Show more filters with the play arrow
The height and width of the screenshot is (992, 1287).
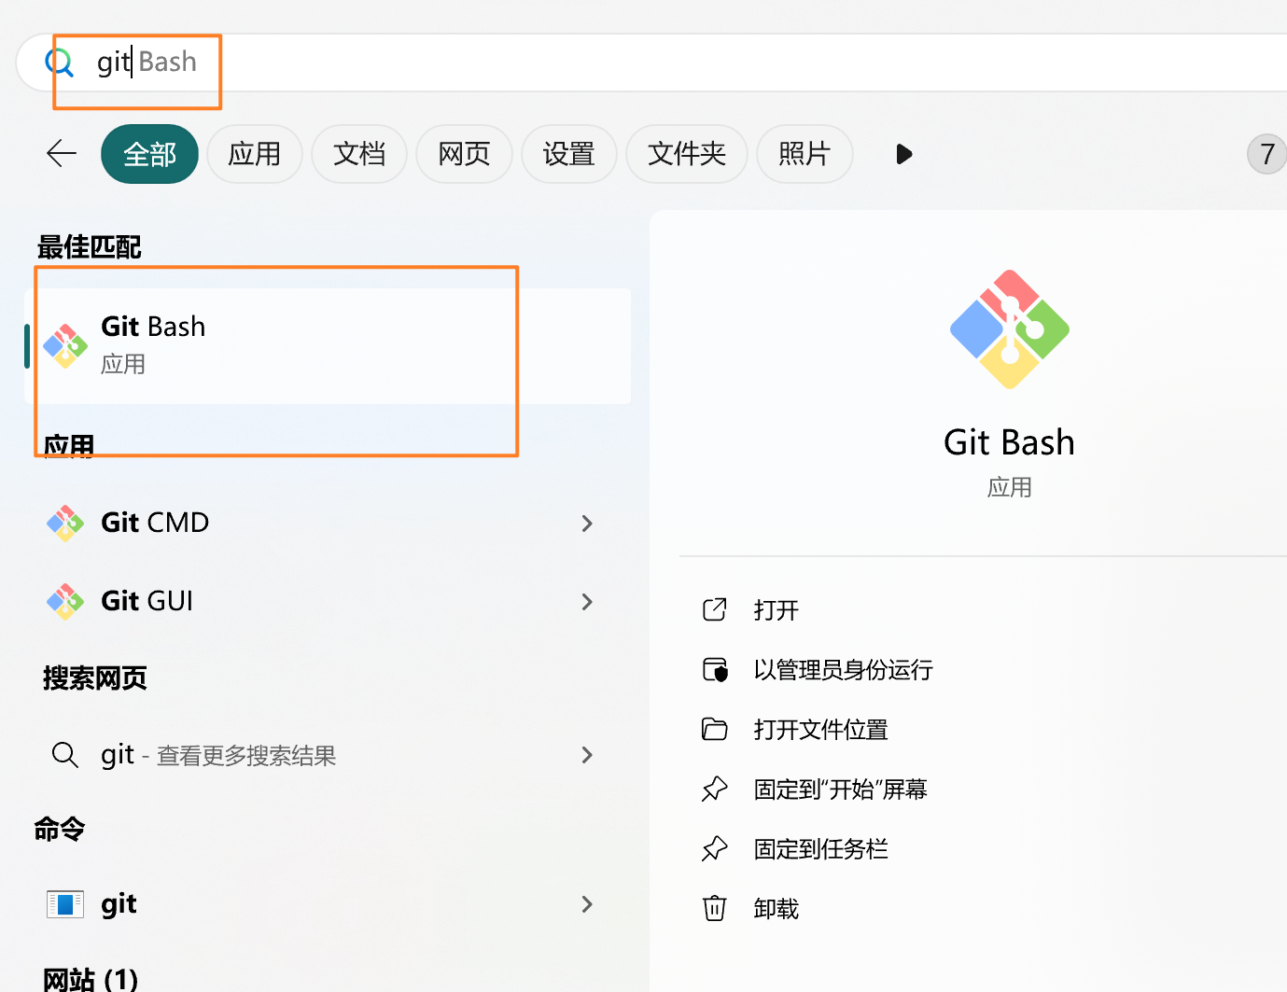[903, 154]
